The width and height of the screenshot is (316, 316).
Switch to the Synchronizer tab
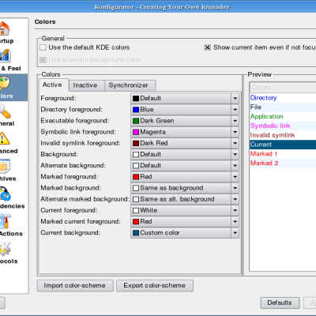coord(130,85)
